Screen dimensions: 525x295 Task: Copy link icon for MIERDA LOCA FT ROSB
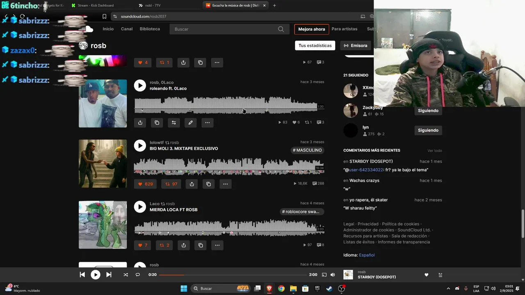[201, 245]
